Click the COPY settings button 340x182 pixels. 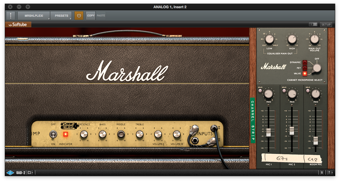(x=91, y=16)
